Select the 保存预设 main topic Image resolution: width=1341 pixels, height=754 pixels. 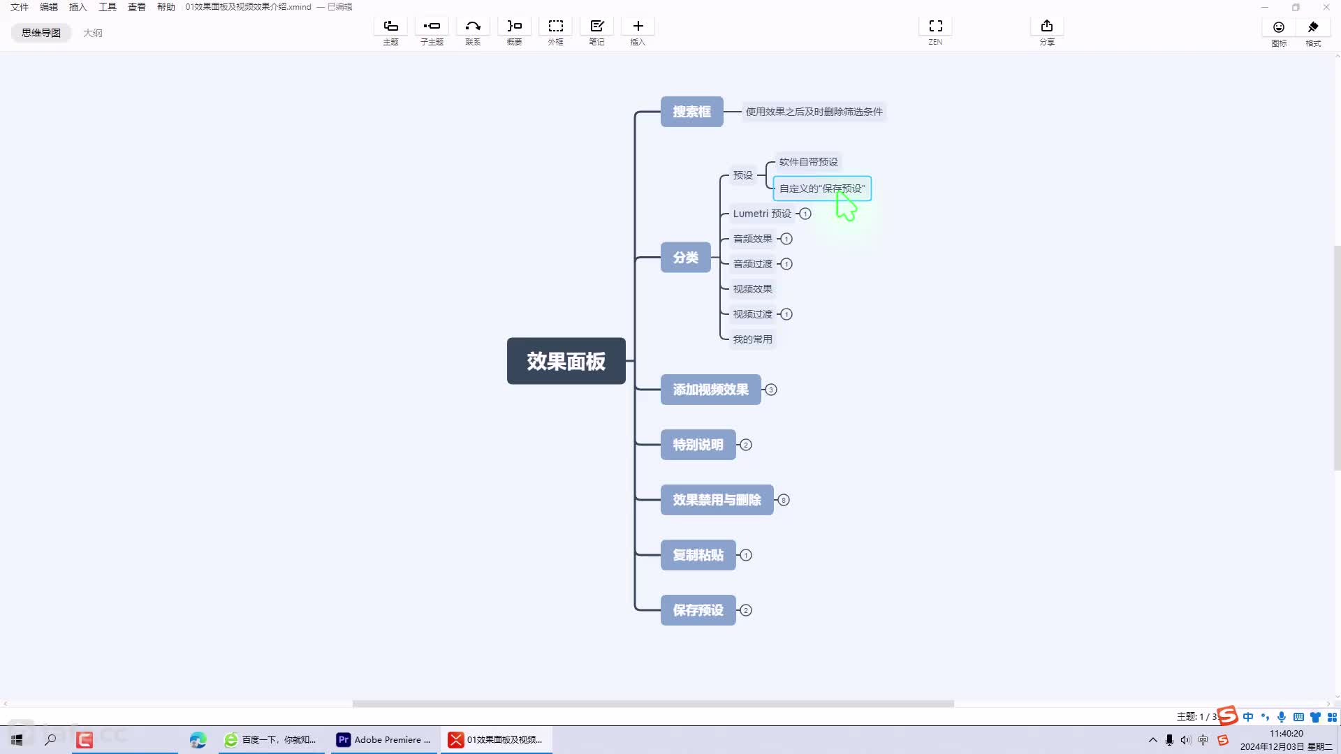click(x=698, y=610)
